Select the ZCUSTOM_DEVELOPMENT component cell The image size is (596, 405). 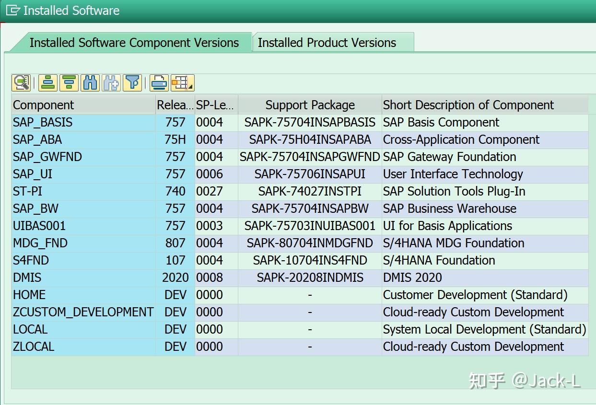tap(83, 312)
